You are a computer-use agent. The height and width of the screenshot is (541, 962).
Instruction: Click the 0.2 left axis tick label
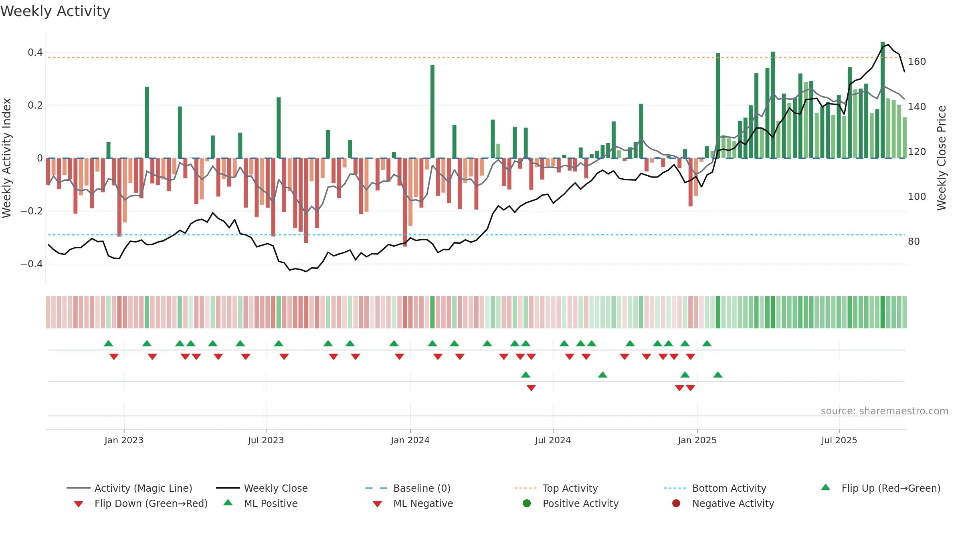click(x=35, y=105)
